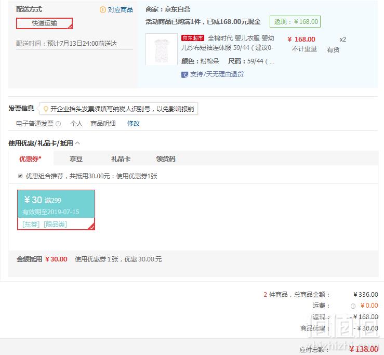
Task: Click the 金额抵用 ¥30.00 amount
Action: pyautogui.click(x=56, y=259)
